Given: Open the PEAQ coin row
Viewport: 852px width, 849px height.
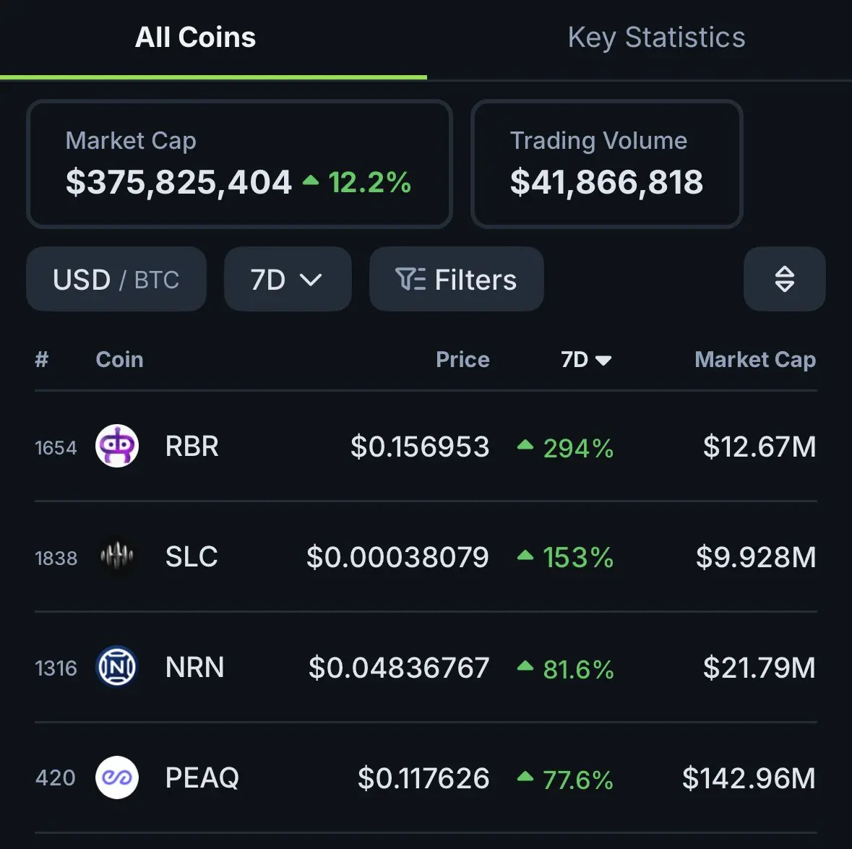Looking at the screenshot, I should pyautogui.click(x=426, y=777).
